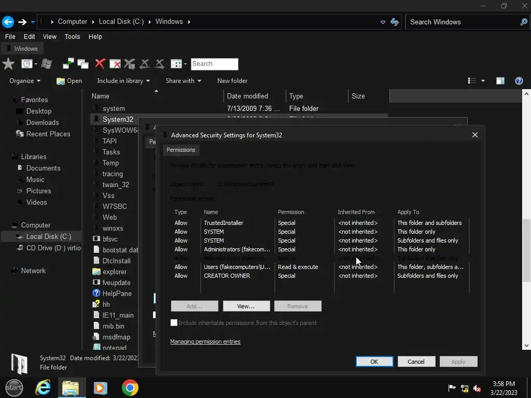Click the tile view icon in toolbar
The image size is (531, 398).
click(x=176, y=64)
